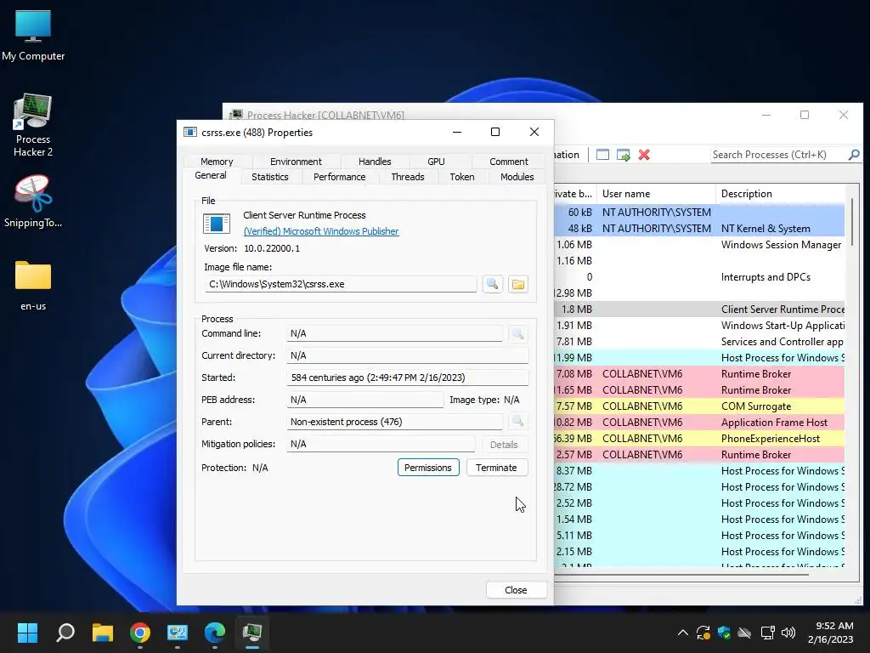Switch to the Environment tab
Image resolution: width=870 pixels, height=653 pixels.
(296, 162)
